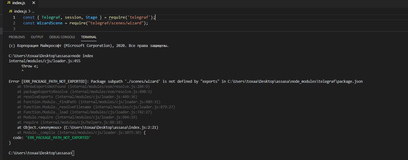Click the code: 'ERR_PACKAGE_PATH_NOT_EXPORTED' line

tap(52, 138)
